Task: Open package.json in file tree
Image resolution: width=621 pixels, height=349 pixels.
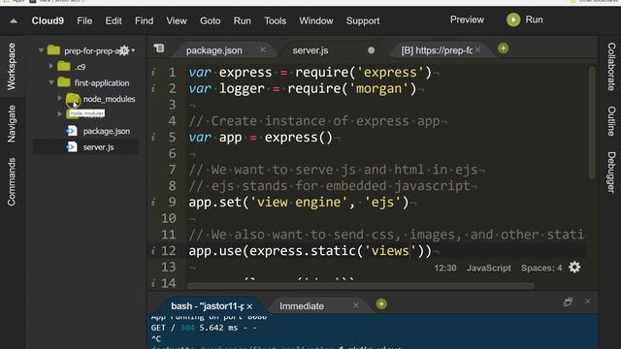Action: coord(106,131)
